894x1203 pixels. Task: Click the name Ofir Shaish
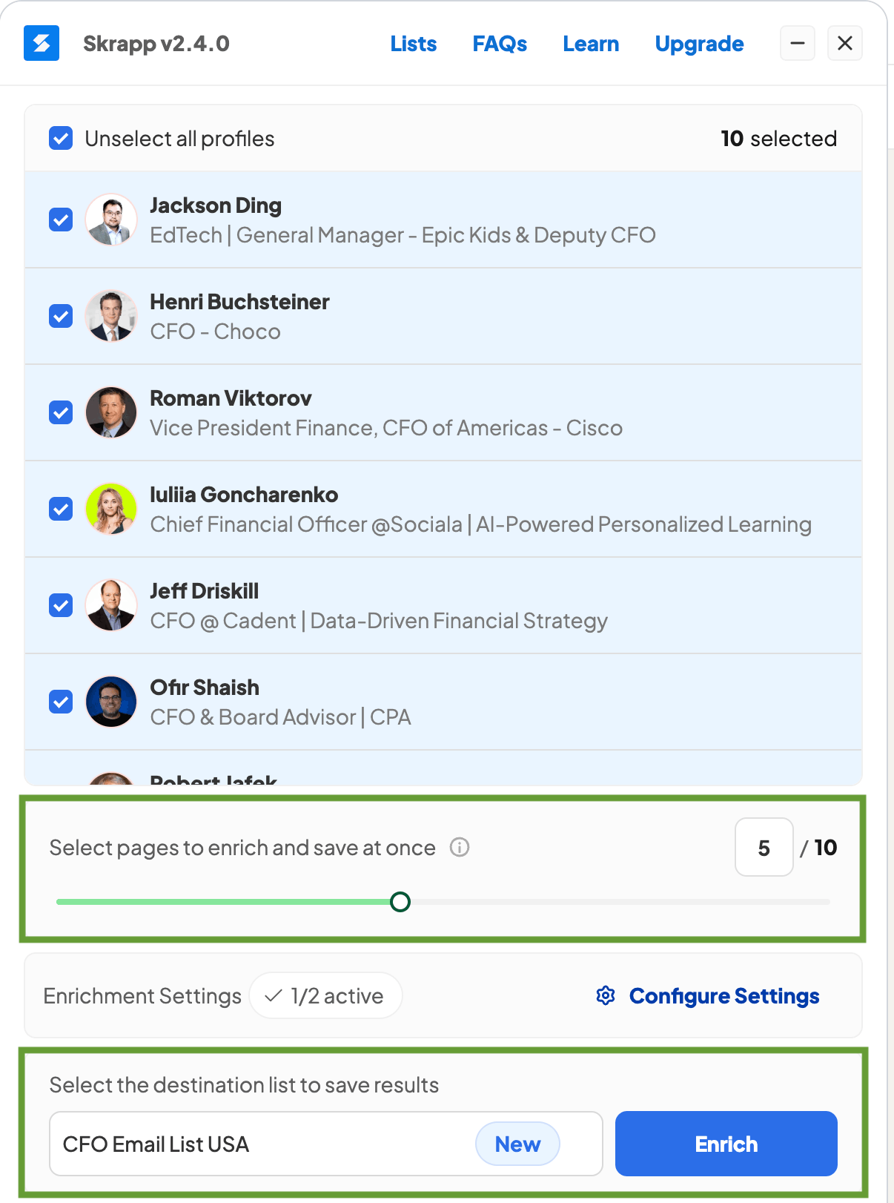(205, 688)
